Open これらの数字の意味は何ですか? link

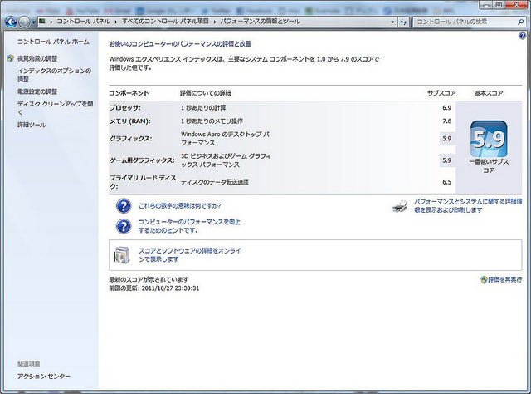[x=179, y=206]
